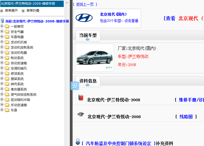Viewport: 204px width, 146px height.
Task: Open the 资料信息 tab
Action: [x=88, y=82]
